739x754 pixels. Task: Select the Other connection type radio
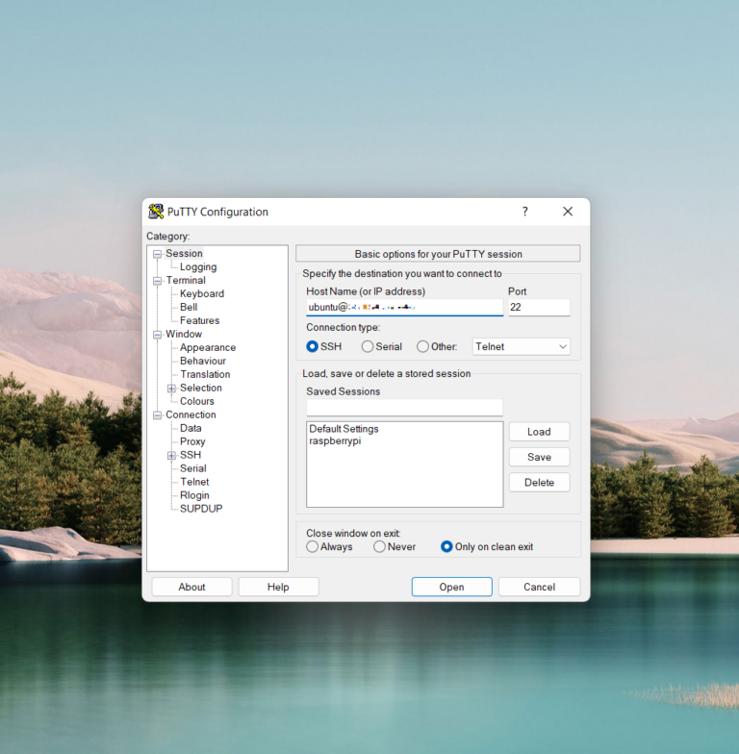click(x=422, y=346)
